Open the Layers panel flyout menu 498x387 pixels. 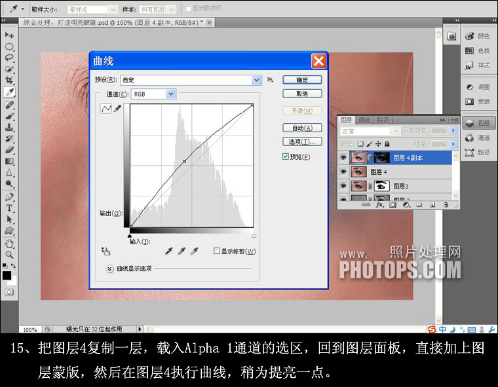(x=455, y=120)
